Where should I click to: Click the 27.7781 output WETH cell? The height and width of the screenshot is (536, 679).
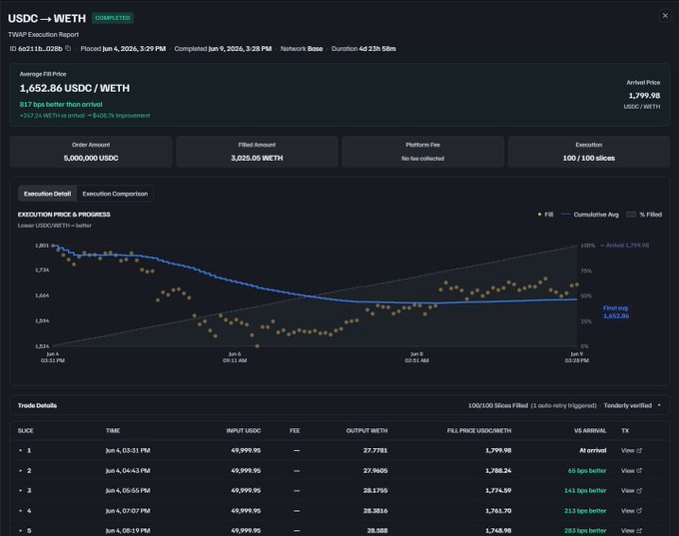point(375,451)
